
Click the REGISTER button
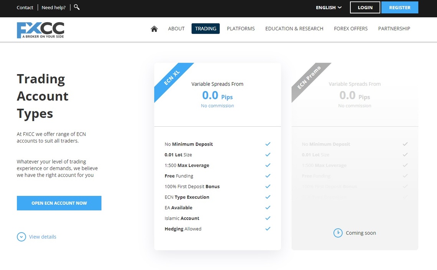click(400, 8)
